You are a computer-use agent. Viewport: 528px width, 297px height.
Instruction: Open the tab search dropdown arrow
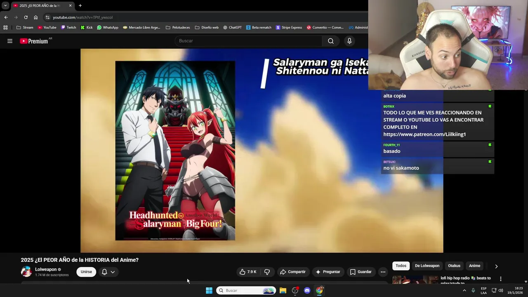coord(5,5)
